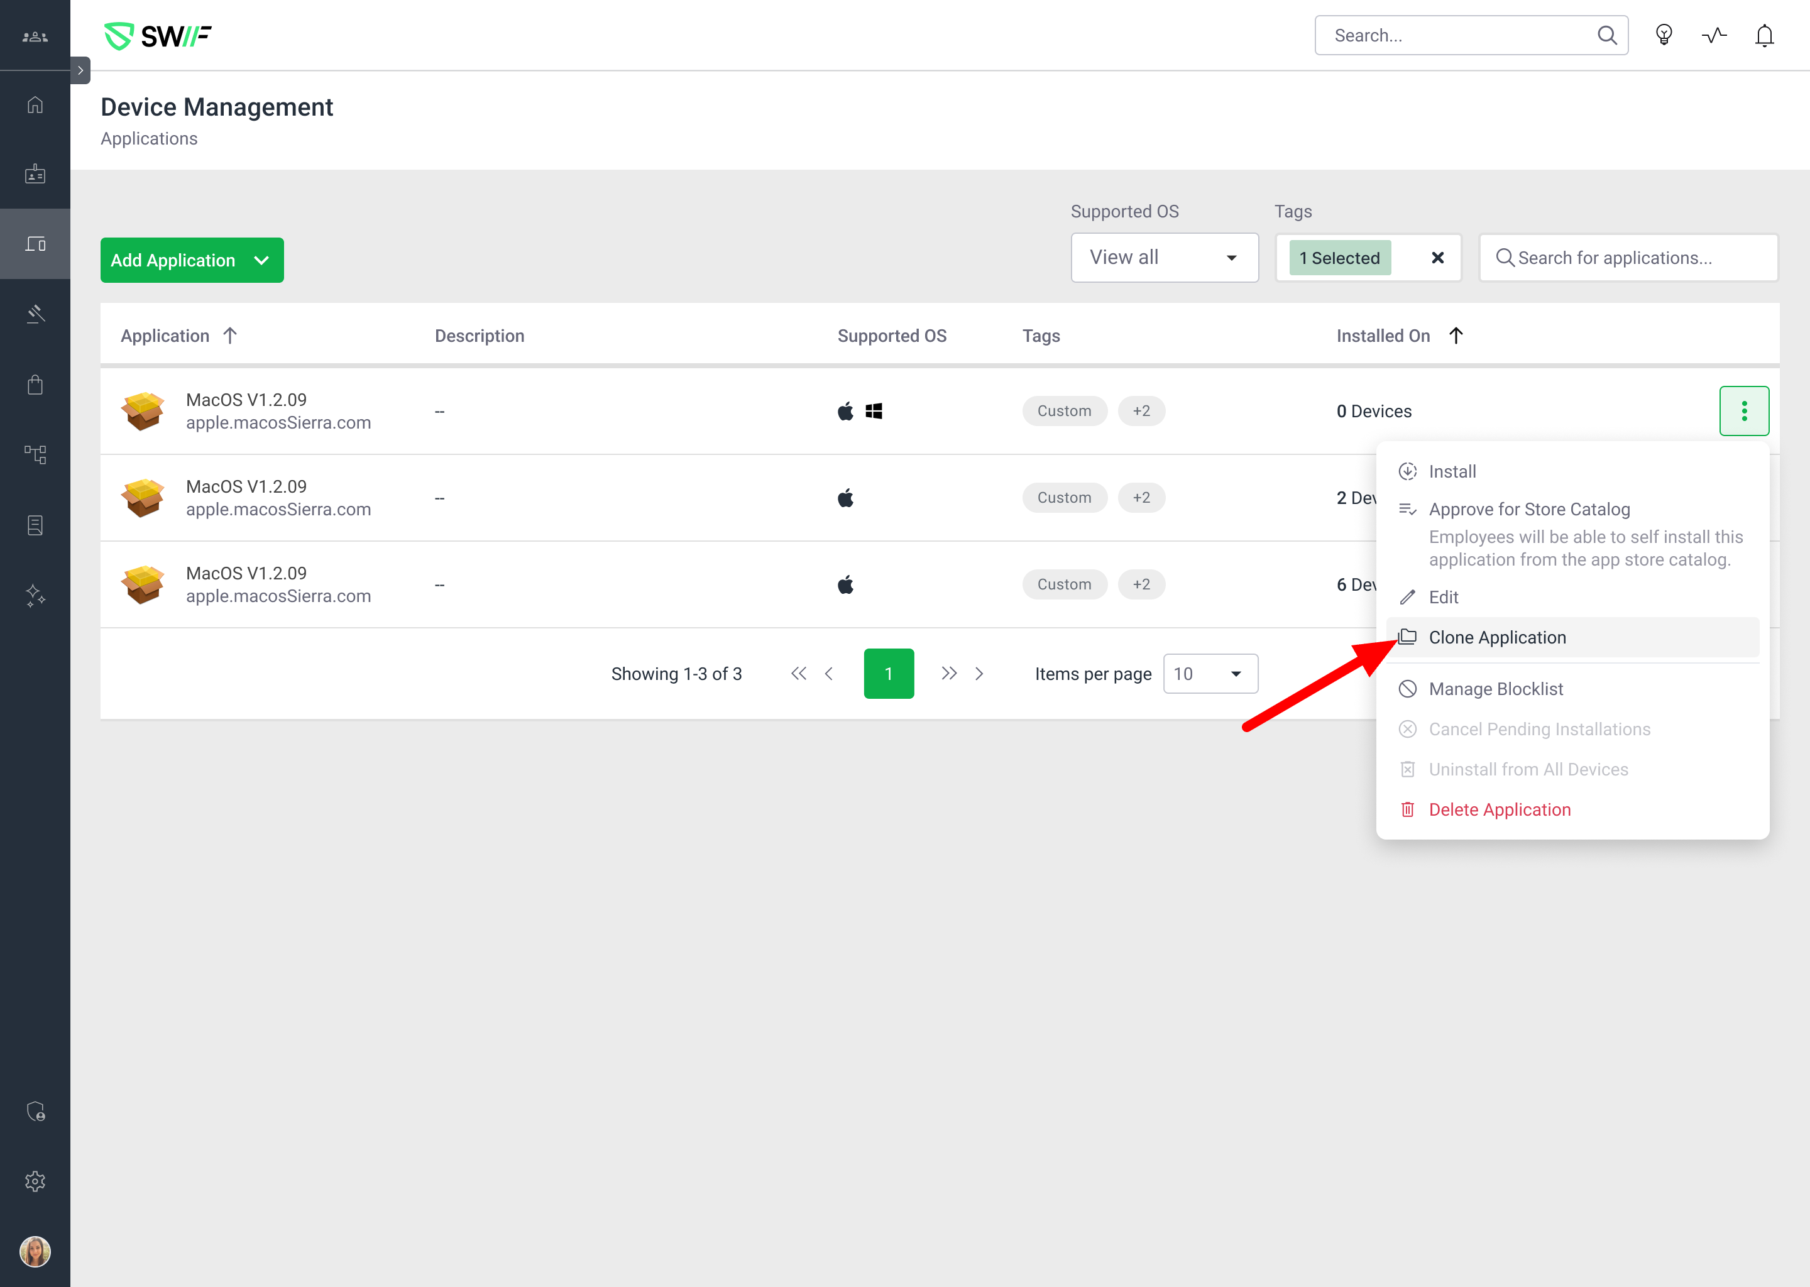
Task: Click the shopping bag sidebar icon
Action: [35, 385]
